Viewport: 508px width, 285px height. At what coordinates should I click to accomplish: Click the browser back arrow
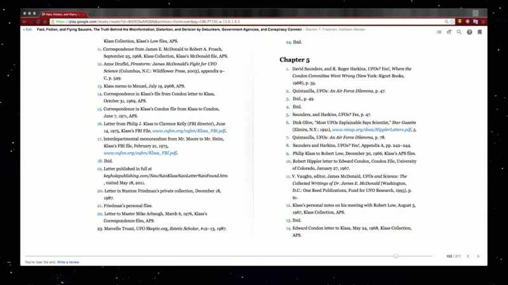coord(25,22)
